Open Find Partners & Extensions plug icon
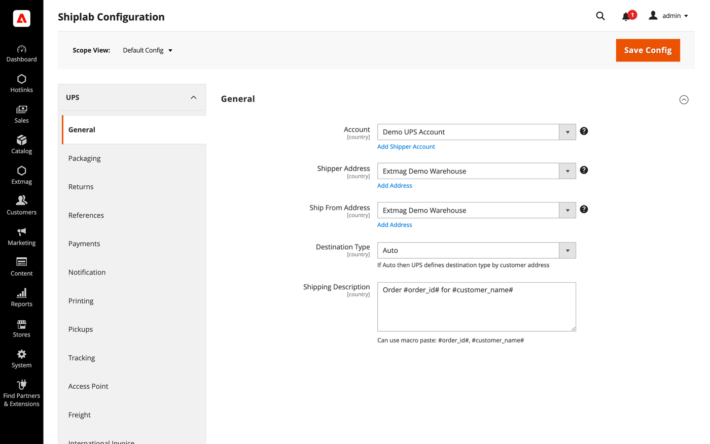Image resolution: width=710 pixels, height=444 pixels. pyautogui.click(x=21, y=384)
